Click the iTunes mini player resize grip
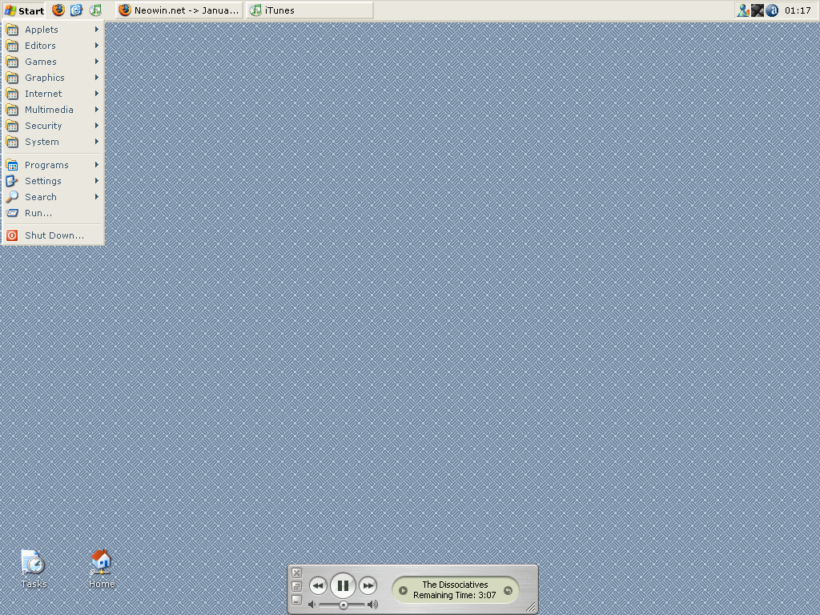The image size is (820, 615). 530,607
